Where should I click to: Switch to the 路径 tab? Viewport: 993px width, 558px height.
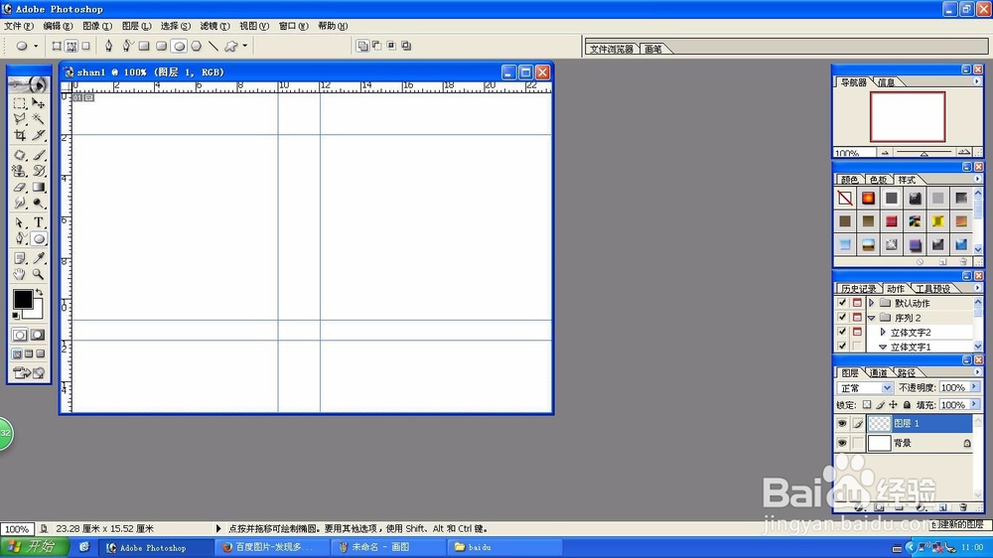(906, 372)
